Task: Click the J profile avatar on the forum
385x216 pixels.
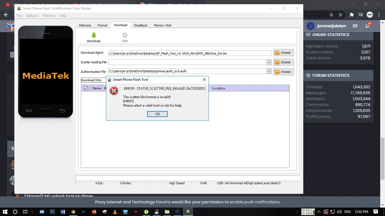Action: point(310,26)
